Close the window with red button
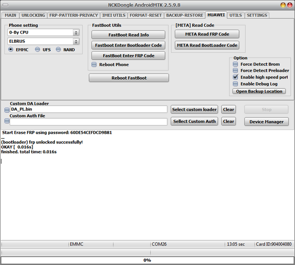The width and height of the screenshot is (295, 265). tap(290, 5)
